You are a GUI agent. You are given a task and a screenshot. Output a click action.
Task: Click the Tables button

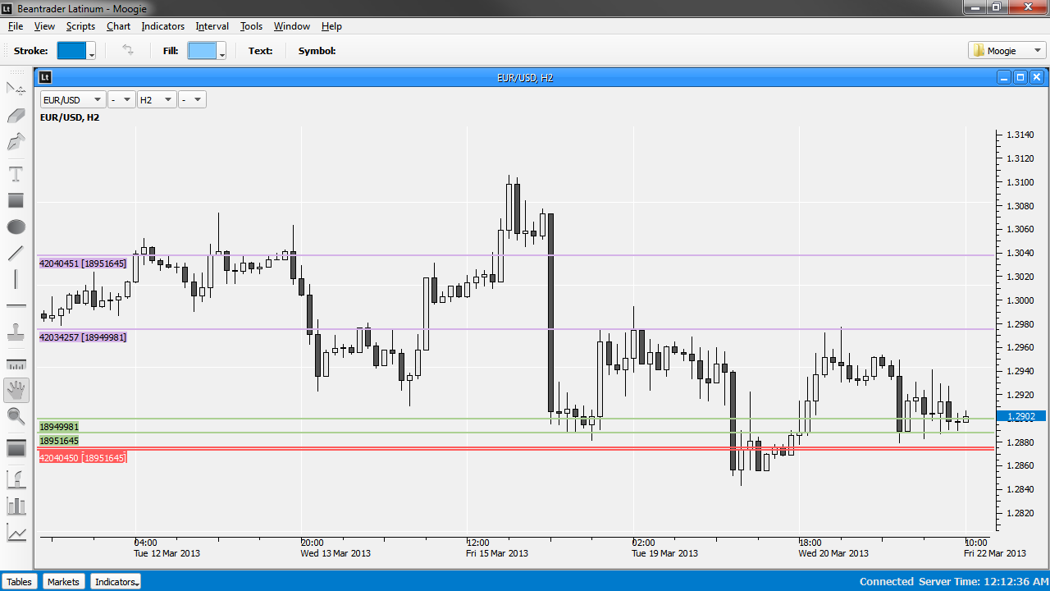click(20, 581)
